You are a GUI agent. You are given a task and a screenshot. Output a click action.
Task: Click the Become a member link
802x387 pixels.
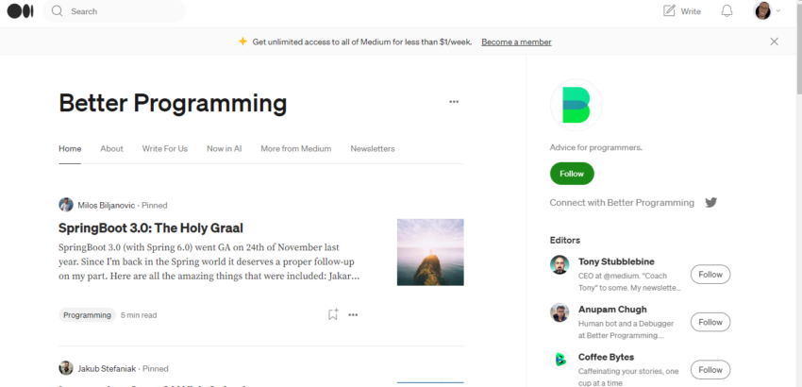coord(516,42)
